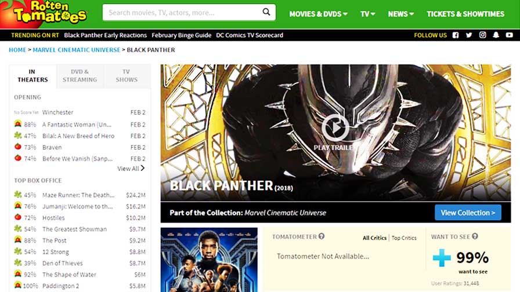Click the fresh tomato icon beside Braven
Image resolution: width=520 pixels, height=292 pixels.
pyautogui.click(x=18, y=147)
